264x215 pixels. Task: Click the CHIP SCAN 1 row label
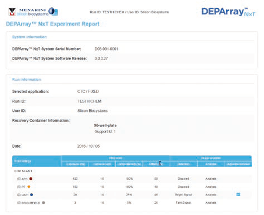tap(23, 171)
